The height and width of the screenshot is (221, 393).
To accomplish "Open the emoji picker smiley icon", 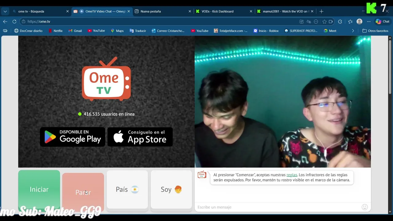I will tap(365, 207).
